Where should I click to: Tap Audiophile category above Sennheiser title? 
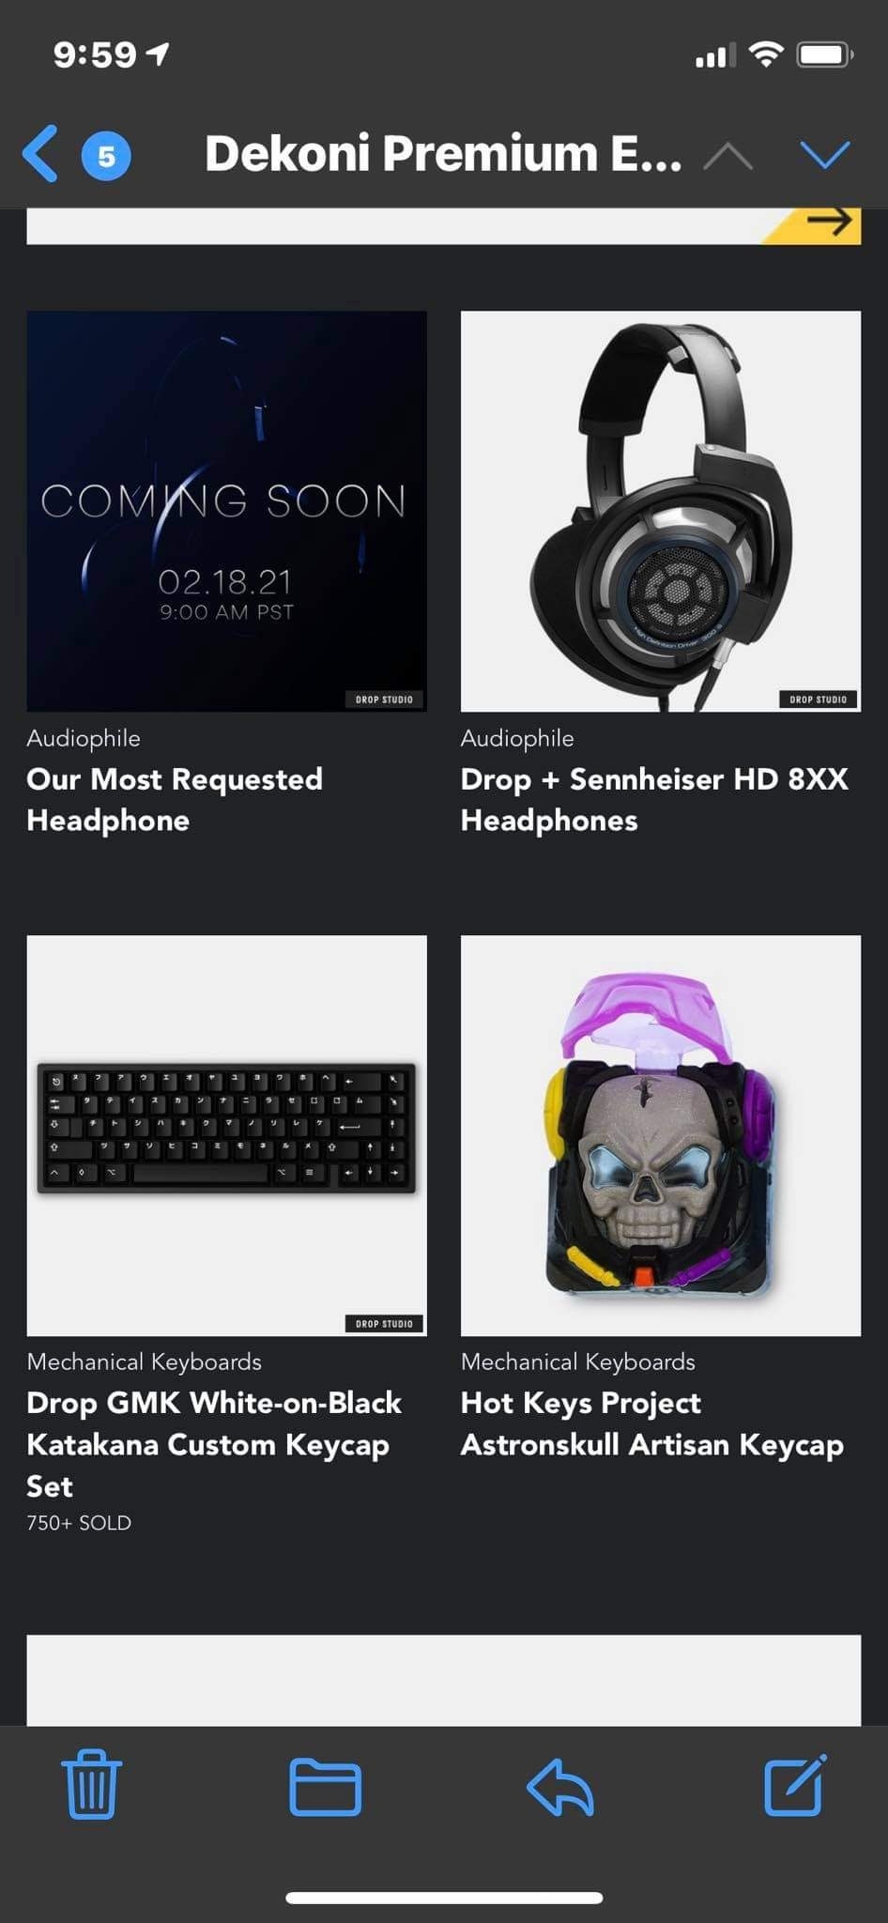coord(517,738)
